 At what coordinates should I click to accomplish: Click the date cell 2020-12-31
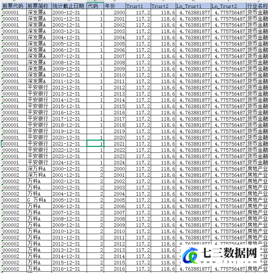coord(69,138)
